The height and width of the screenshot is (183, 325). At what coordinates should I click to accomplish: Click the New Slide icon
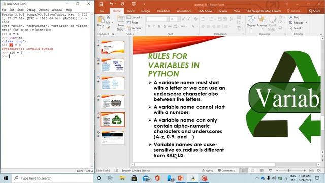pyautogui.click(x=121, y=19)
